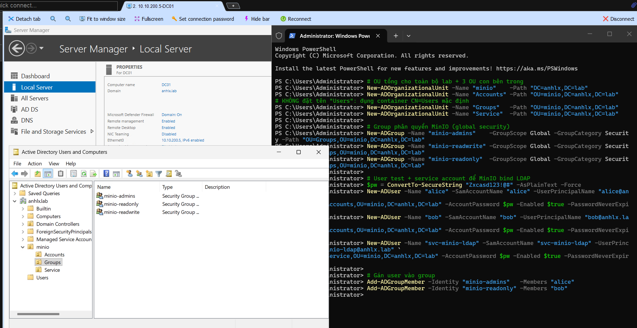The width and height of the screenshot is (637, 328).
Task: Click Fullscreen in connection bar
Action: [x=149, y=19]
